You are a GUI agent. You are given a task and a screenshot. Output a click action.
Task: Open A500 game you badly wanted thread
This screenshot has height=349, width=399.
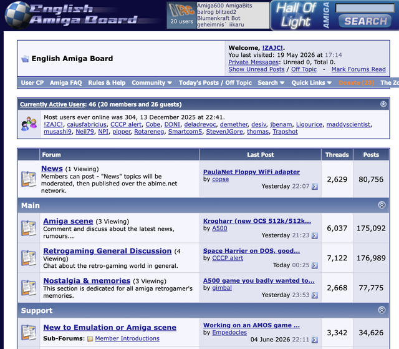tap(259, 281)
